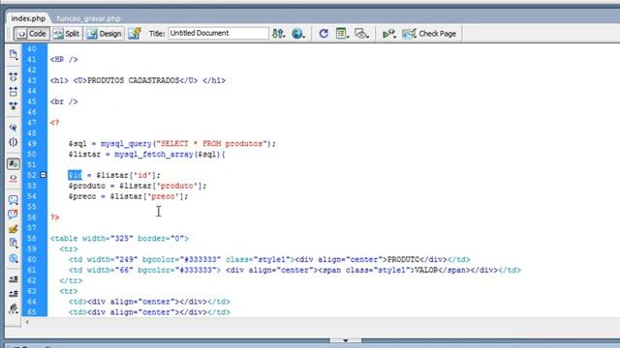Open the File Management menu icon
Viewport: 620px width, 348px height.
[x=278, y=34]
